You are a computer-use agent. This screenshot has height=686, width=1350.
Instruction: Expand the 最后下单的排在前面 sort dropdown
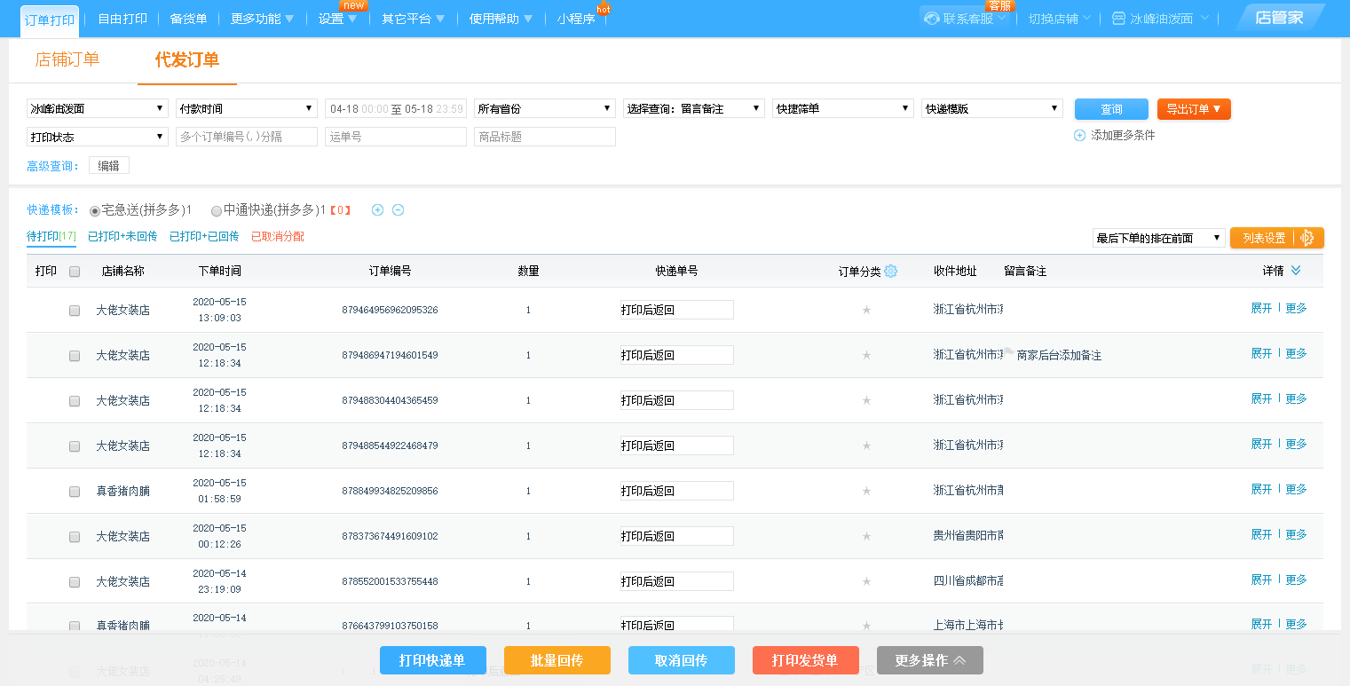(1158, 238)
